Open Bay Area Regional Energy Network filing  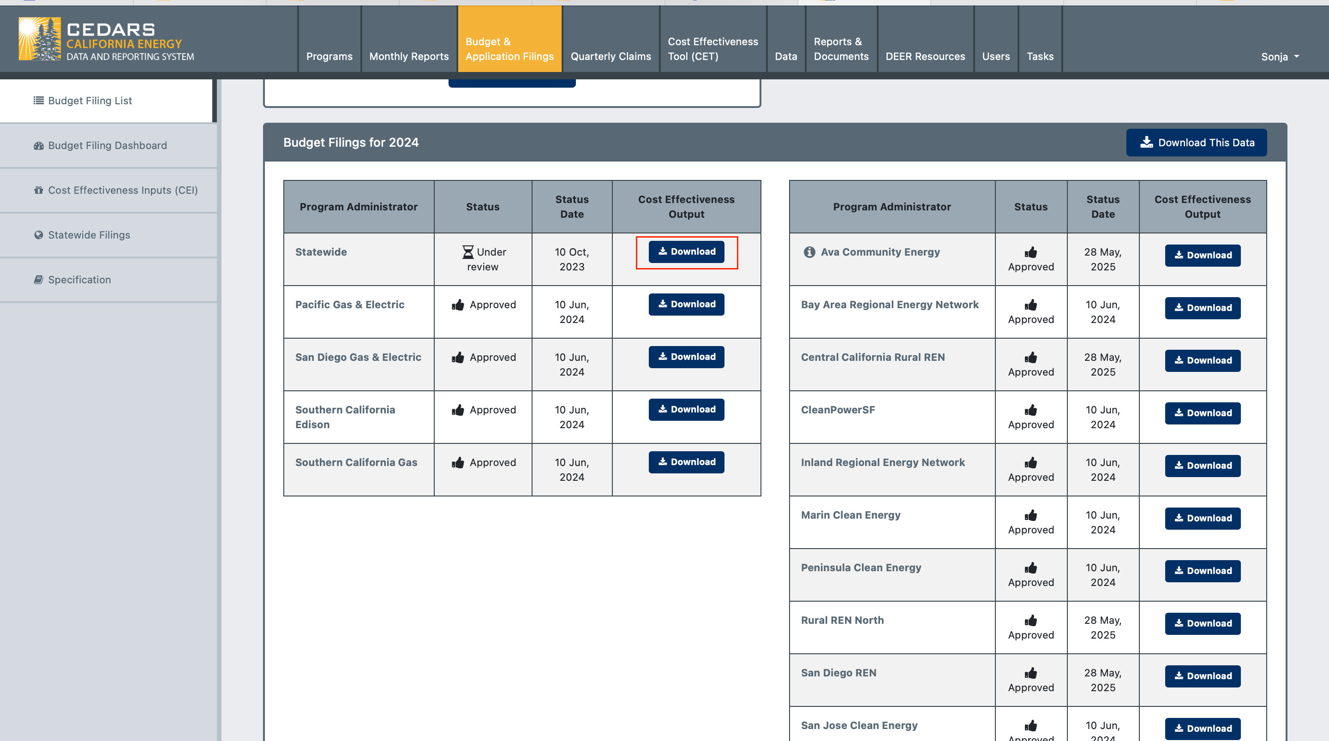click(889, 305)
